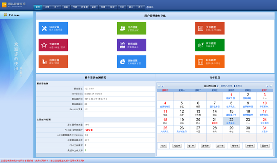
Task: Select October 4 in the calendar
Action: coord(165,105)
